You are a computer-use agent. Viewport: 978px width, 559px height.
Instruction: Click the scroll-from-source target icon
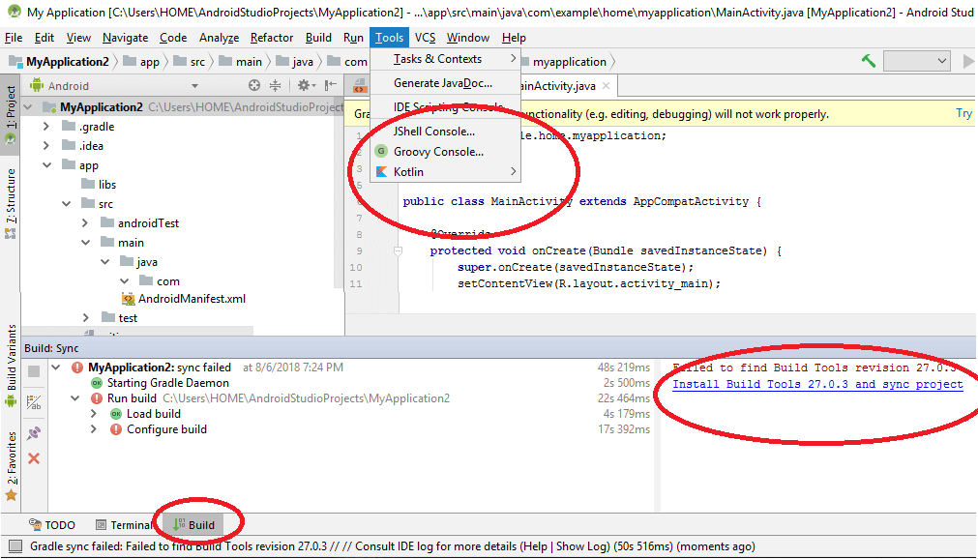253,85
